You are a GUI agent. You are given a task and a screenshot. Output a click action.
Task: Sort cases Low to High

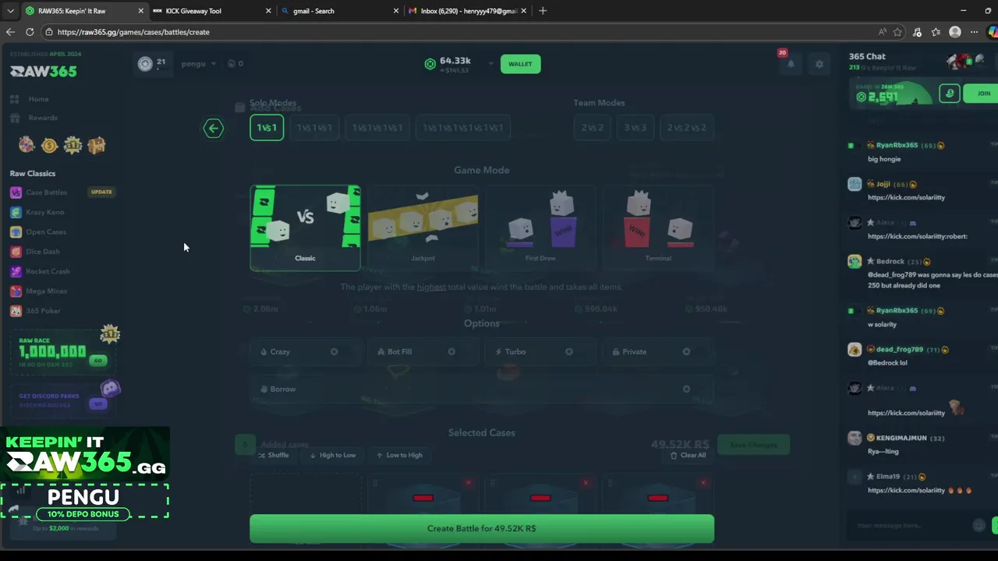click(399, 455)
